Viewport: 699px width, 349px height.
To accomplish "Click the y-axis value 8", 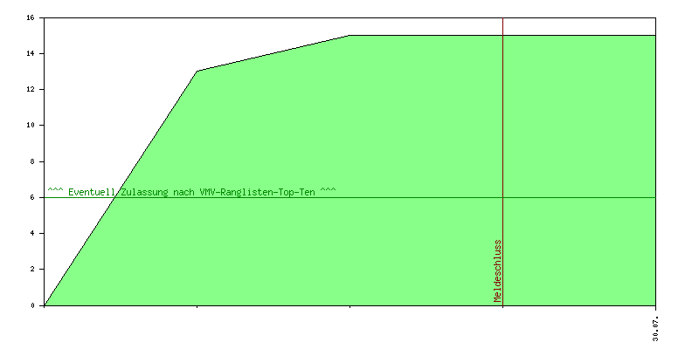I will [32, 161].
